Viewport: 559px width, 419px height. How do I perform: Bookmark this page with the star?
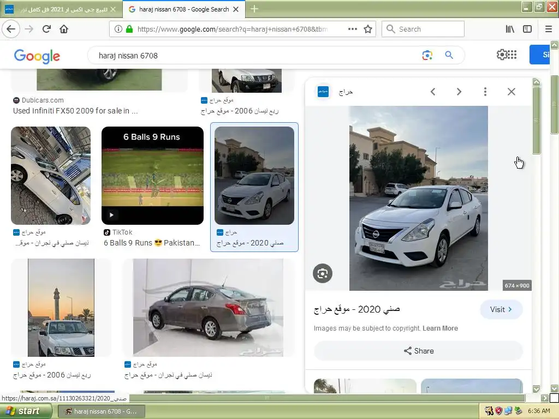[368, 29]
